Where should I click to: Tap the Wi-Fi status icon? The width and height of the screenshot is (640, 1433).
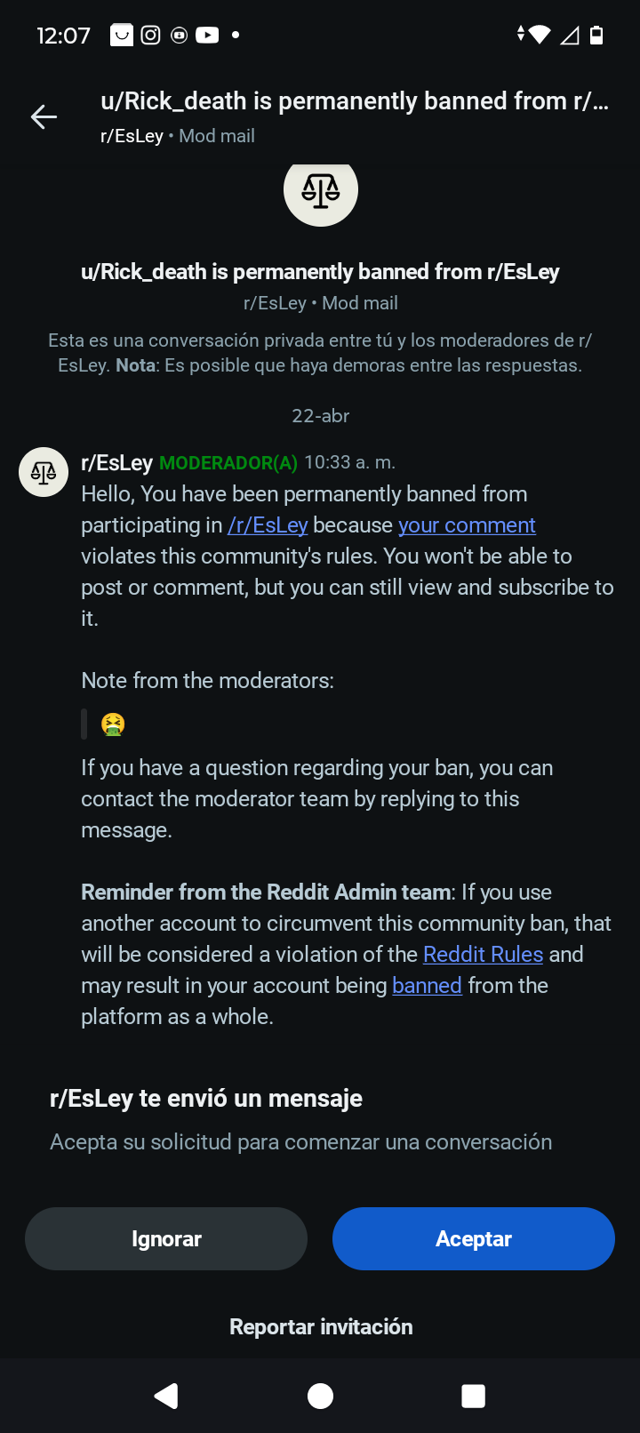[x=540, y=35]
